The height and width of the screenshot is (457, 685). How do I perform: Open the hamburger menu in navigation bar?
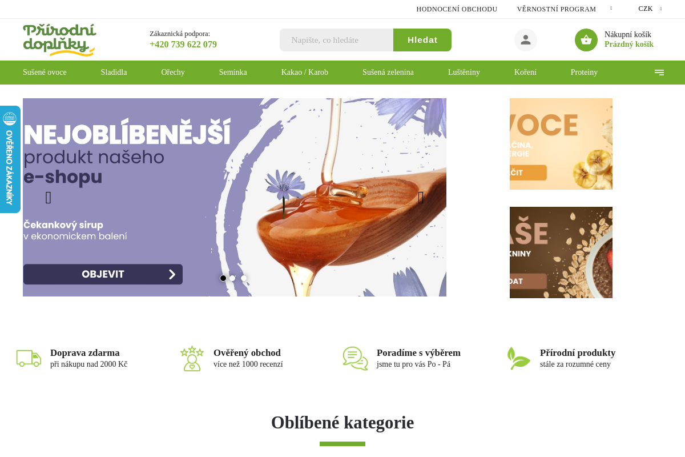click(659, 73)
